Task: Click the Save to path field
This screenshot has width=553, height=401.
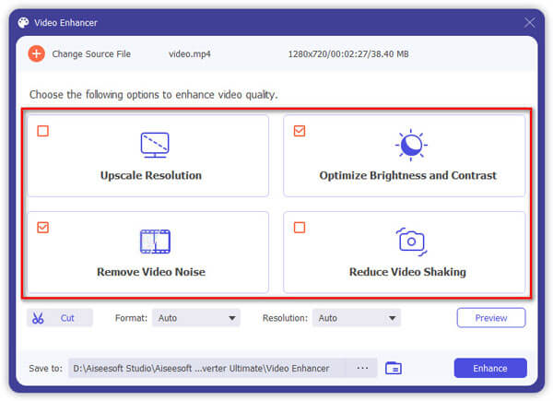Action: 207,368
